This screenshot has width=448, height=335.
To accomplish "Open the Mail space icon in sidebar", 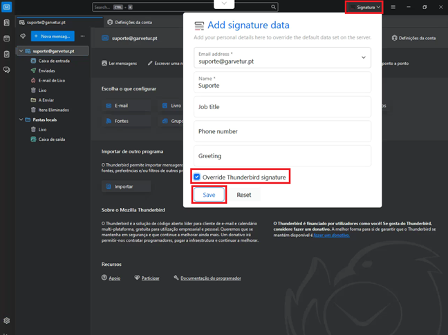I will [7, 7].
